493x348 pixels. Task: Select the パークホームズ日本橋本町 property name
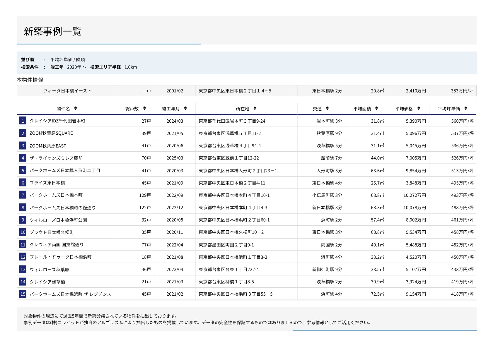[56, 195]
